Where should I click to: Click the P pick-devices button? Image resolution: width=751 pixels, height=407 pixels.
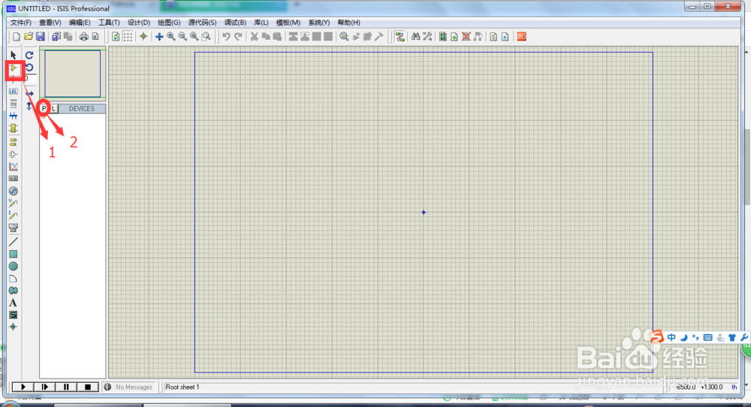click(44, 109)
